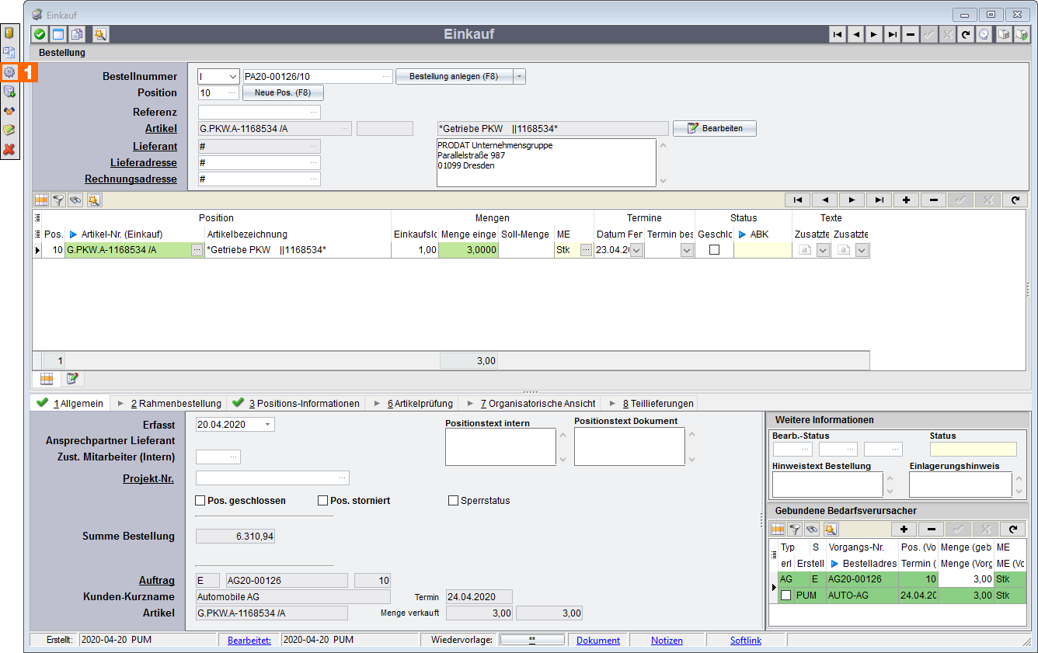
Task: Click wand icon above positions grid
Action: pyautogui.click(x=94, y=200)
